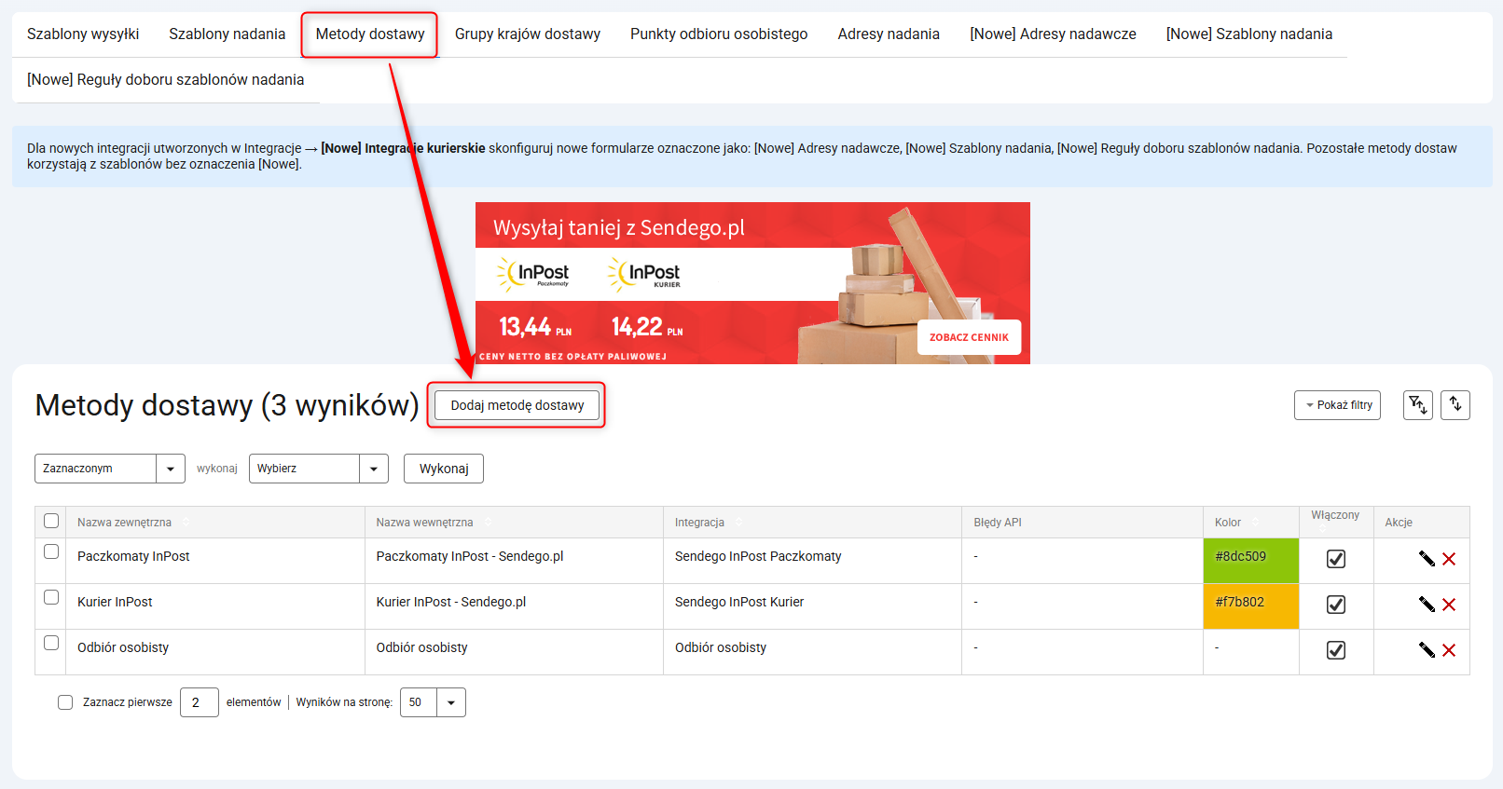Open results per page dropdown
This screenshot has width=1503, height=789.
pos(433,702)
